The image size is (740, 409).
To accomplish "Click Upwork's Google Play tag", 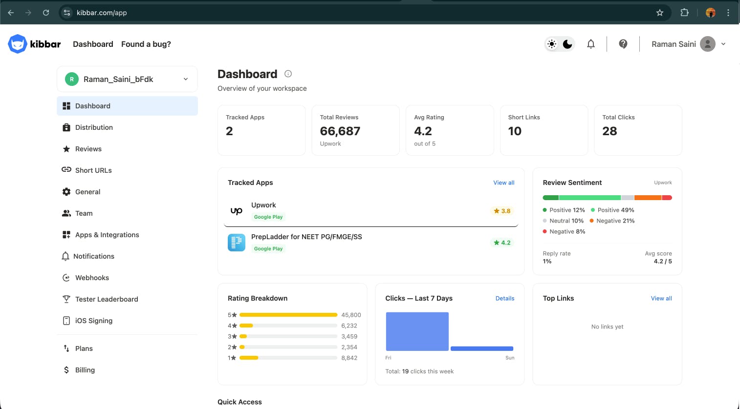I will pos(268,217).
